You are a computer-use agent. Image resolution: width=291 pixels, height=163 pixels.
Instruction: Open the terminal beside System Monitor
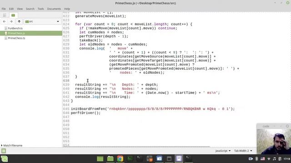140,159
